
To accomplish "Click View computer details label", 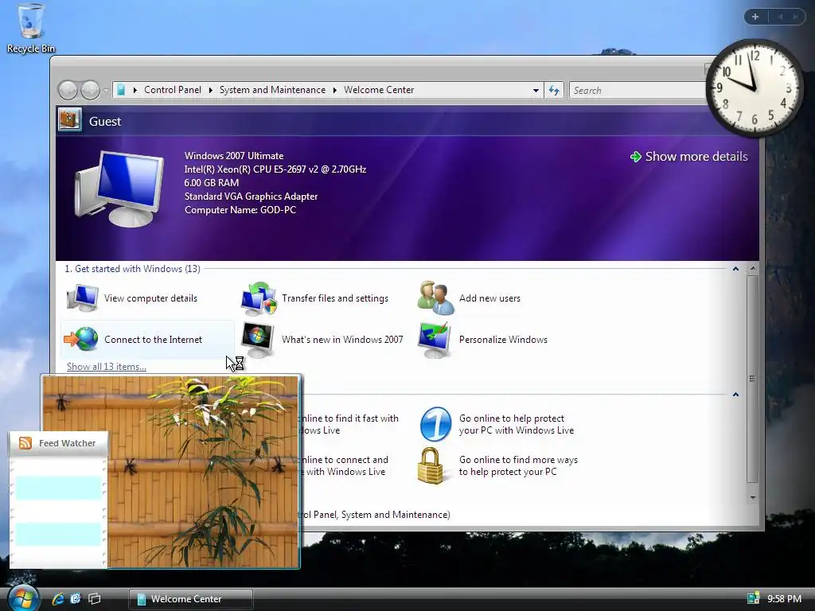I will [150, 298].
